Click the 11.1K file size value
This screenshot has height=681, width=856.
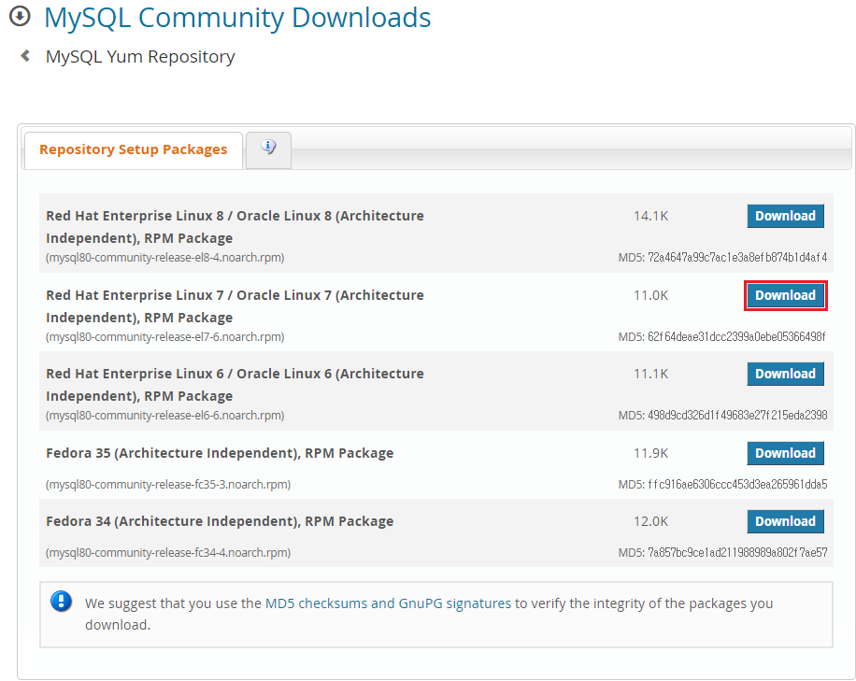tap(650, 375)
